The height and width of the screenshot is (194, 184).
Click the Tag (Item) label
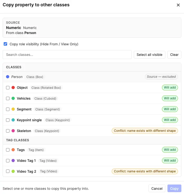36,150
